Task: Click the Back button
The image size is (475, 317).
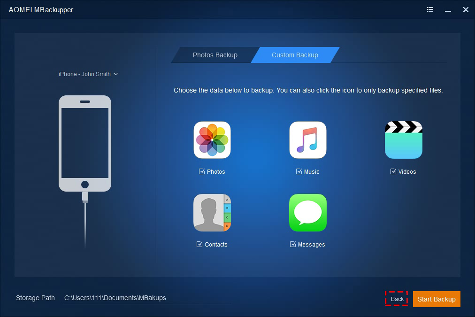Action: click(397, 299)
